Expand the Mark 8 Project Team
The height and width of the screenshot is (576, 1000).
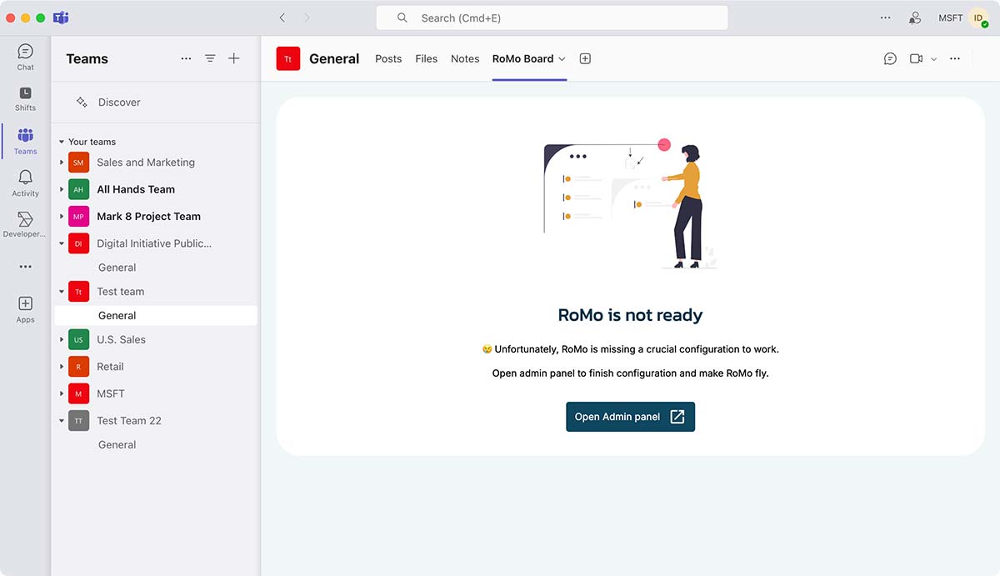tap(62, 216)
